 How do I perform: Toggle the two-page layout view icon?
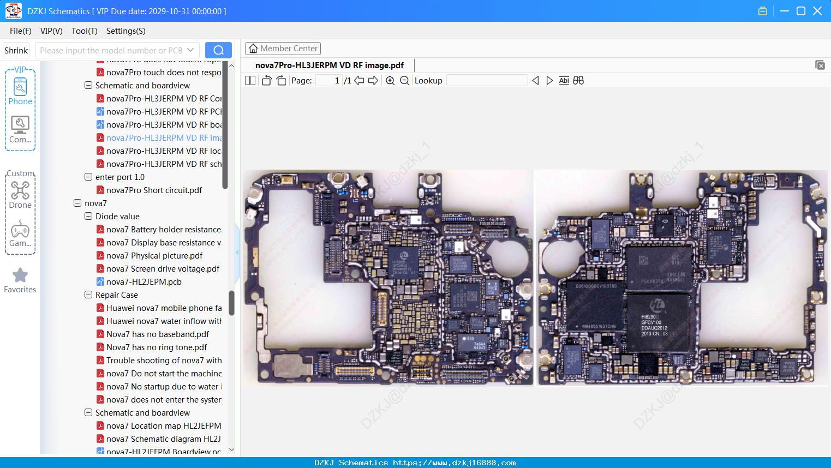(250, 81)
